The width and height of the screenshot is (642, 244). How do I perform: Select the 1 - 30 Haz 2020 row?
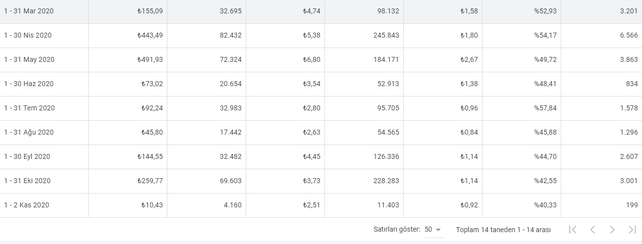tap(28, 84)
